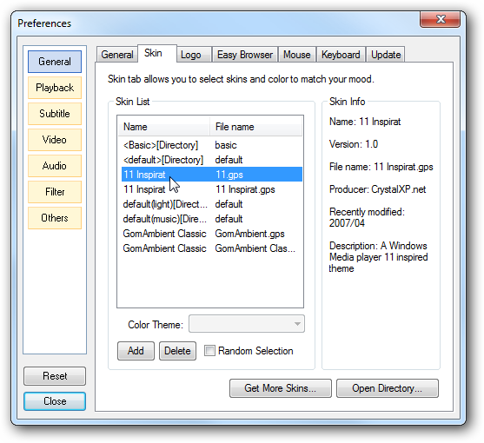Open the Playback settings category
Viewport: 484px width, 443px height.
55,88
